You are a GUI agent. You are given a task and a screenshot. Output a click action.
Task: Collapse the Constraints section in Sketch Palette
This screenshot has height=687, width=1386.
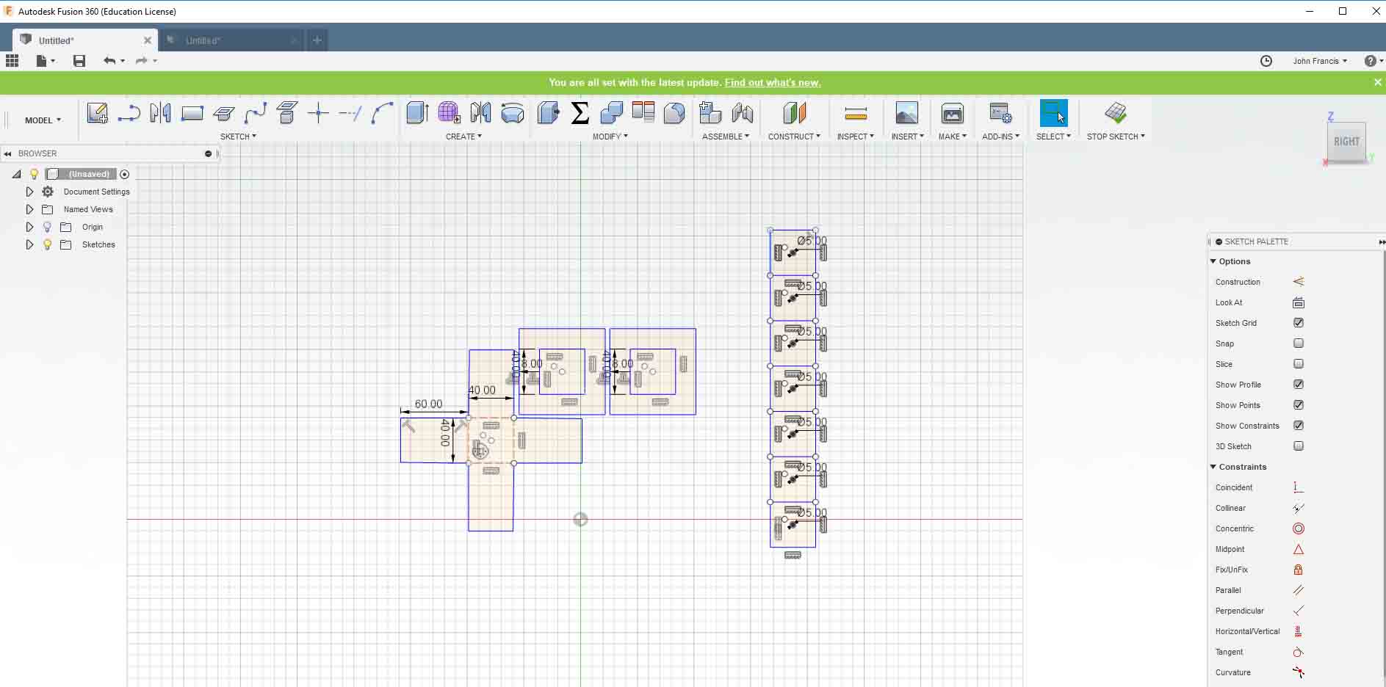pyautogui.click(x=1213, y=467)
